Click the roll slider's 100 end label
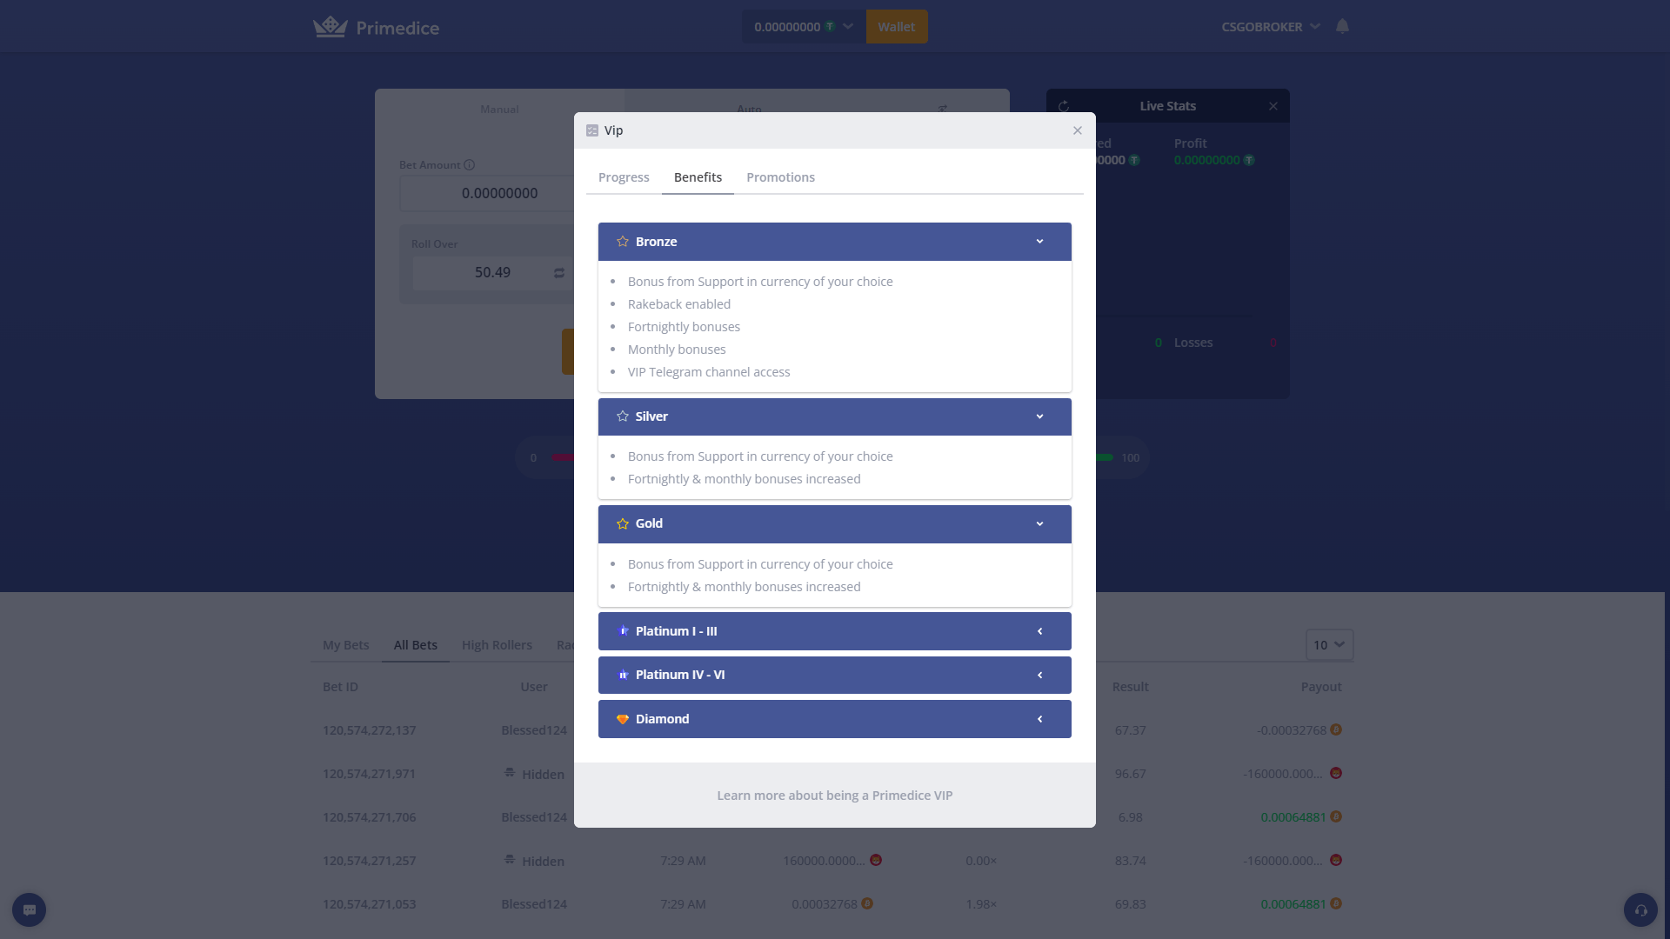1670x939 pixels. (x=1130, y=458)
